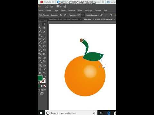Set paint mode to solid Color
The width and height of the screenshot is (154, 115).
coord(39,86)
